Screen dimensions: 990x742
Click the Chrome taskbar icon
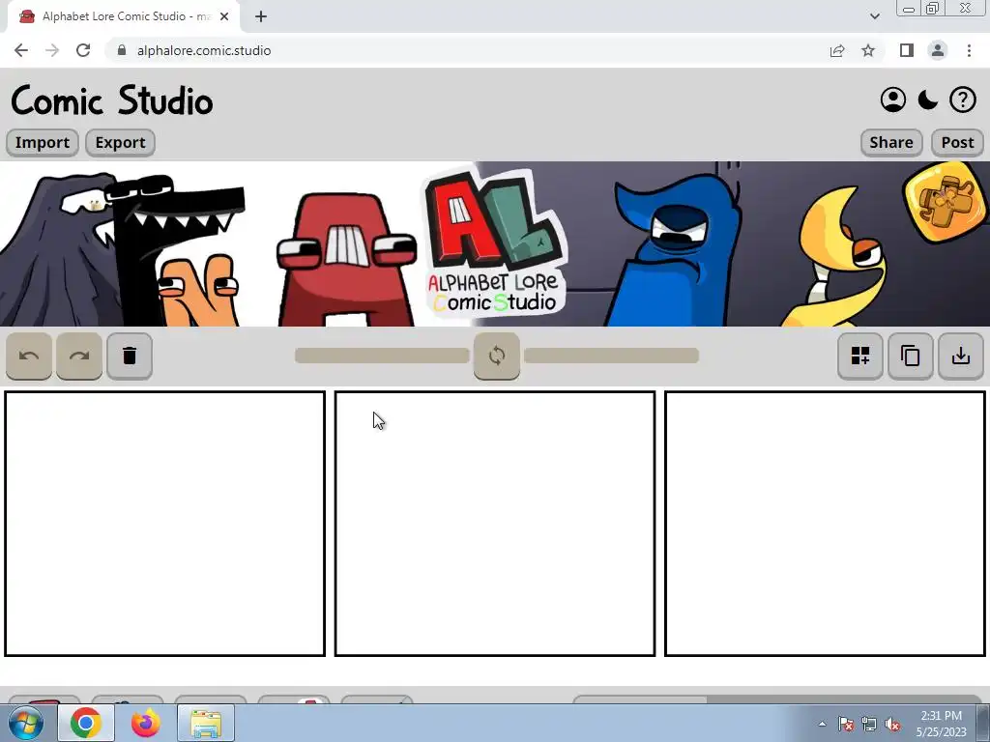tap(86, 723)
